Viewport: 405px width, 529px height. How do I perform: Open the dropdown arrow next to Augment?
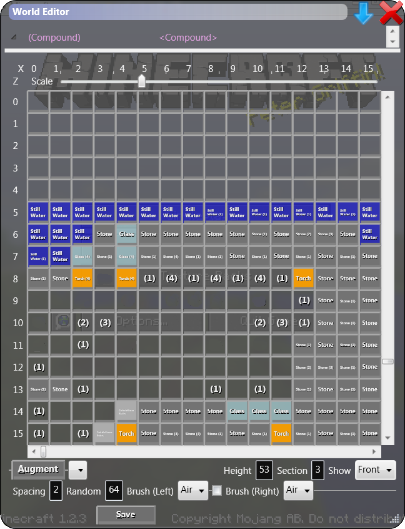pos(78,470)
